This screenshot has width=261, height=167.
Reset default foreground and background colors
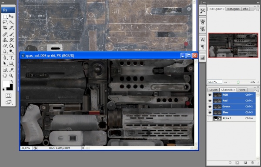click(x=4, y=90)
